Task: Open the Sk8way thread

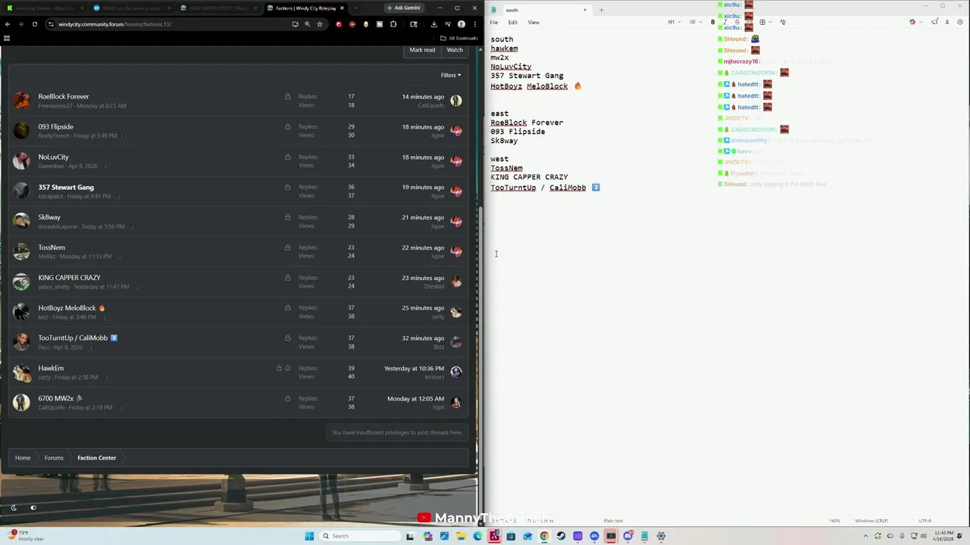Action: point(49,217)
